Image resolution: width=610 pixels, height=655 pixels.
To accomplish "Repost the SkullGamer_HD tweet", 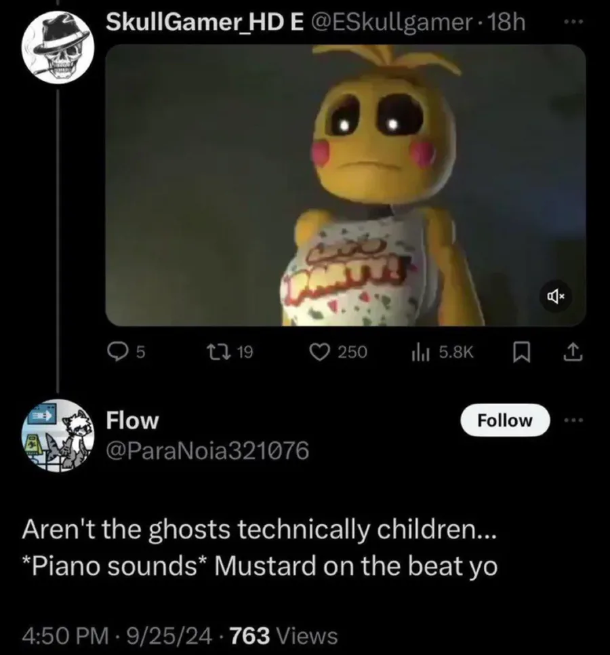I will tap(218, 351).
